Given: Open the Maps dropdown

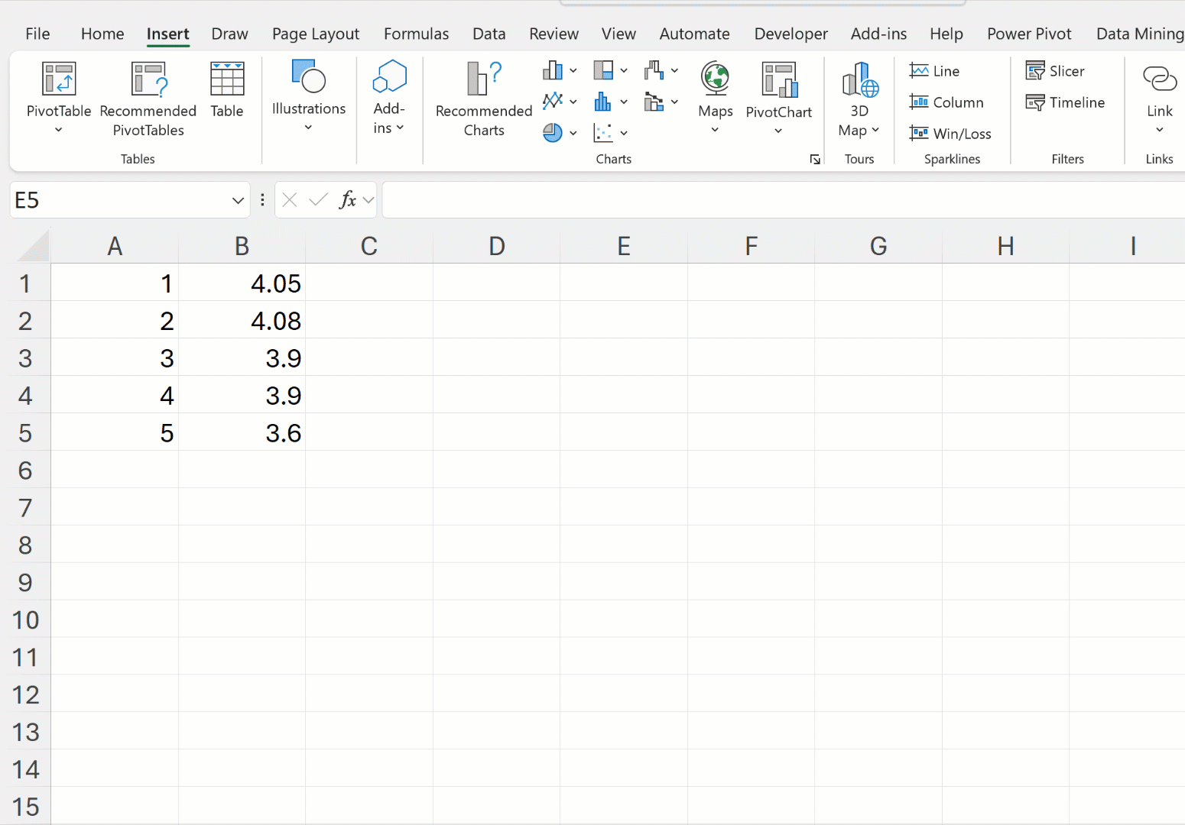Looking at the screenshot, I should (x=715, y=130).
